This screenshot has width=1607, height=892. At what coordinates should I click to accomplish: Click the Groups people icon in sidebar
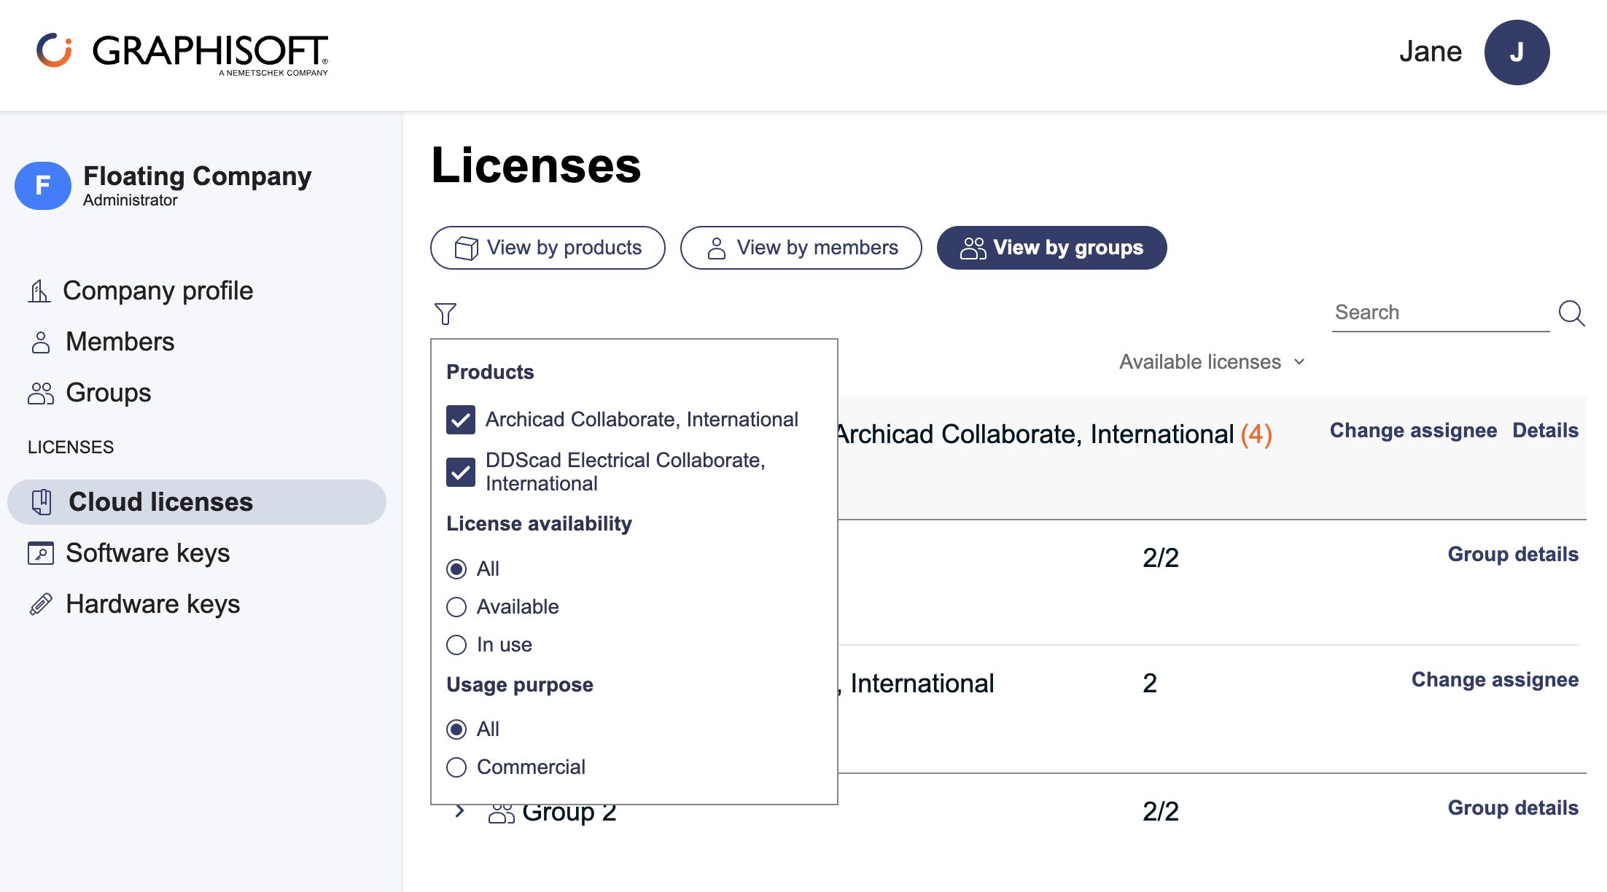pos(41,393)
